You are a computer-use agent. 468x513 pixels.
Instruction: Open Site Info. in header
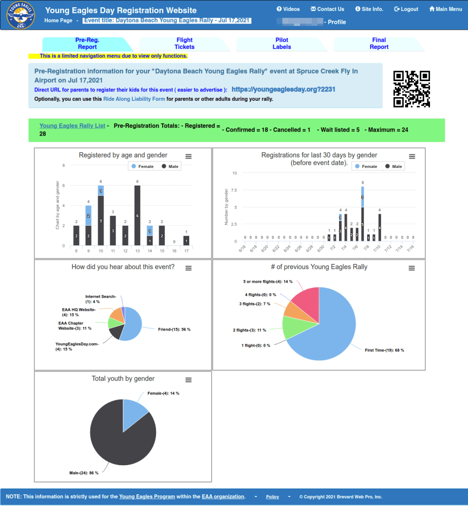[x=369, y=9]
